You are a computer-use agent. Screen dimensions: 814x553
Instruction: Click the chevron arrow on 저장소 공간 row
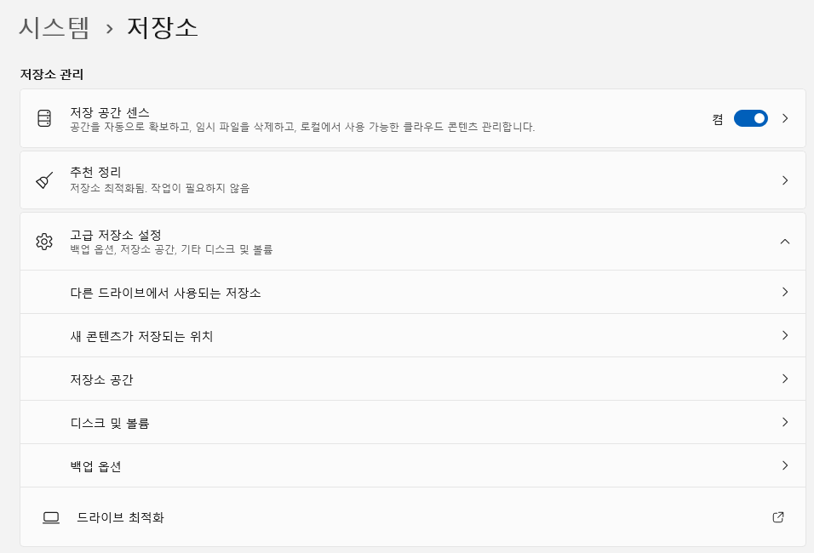785,379
